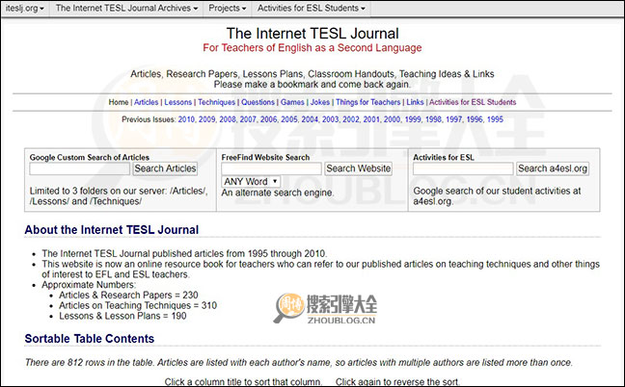Viewport: 625px width, 387px height.
Task: Click the Search Articles button
Action: tap(165, 168)
